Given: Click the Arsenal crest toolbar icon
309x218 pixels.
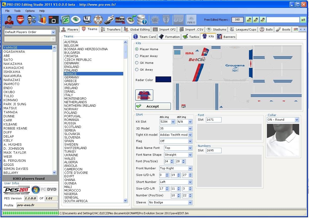Looking at the screenshot, I should [20, 20].
